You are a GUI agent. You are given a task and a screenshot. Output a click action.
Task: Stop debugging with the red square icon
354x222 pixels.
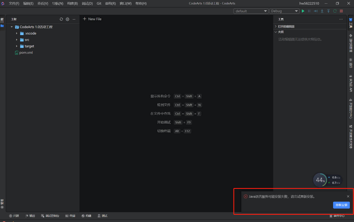(341, 11)
